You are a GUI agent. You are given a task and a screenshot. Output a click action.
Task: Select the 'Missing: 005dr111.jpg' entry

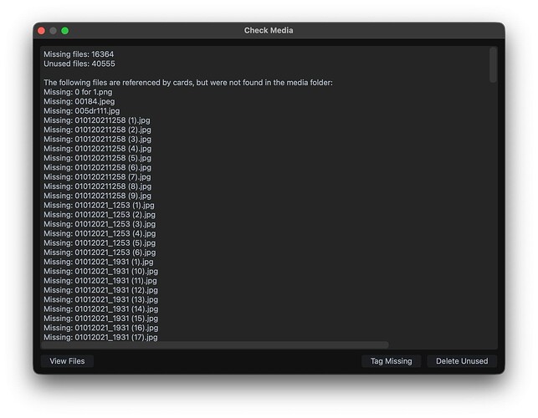coord(81,110)
